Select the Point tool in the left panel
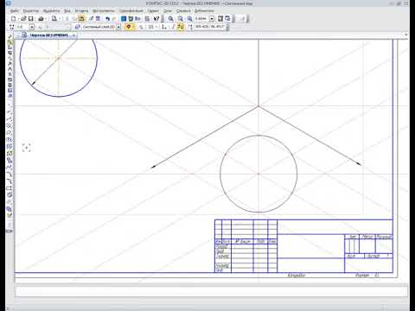415x311 pixels. click(x=10, y=106)
